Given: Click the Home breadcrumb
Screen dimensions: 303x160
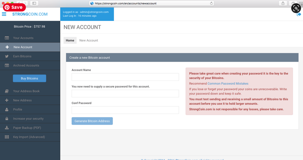Looking at the screenshot, I should tap(70, 40).
